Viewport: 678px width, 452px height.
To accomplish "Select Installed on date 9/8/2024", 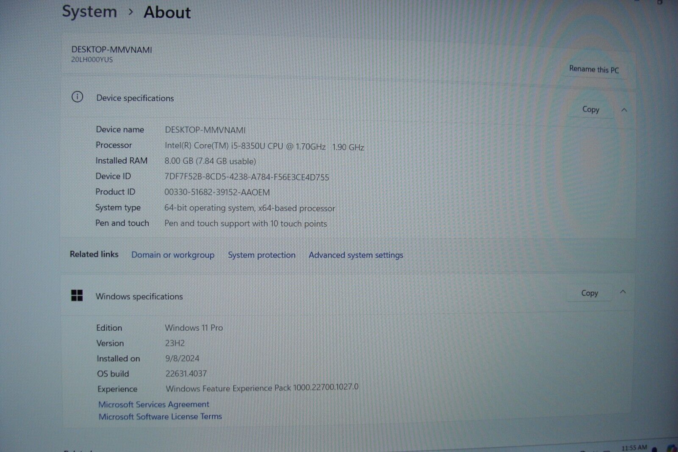I will [x=182, y=358].
